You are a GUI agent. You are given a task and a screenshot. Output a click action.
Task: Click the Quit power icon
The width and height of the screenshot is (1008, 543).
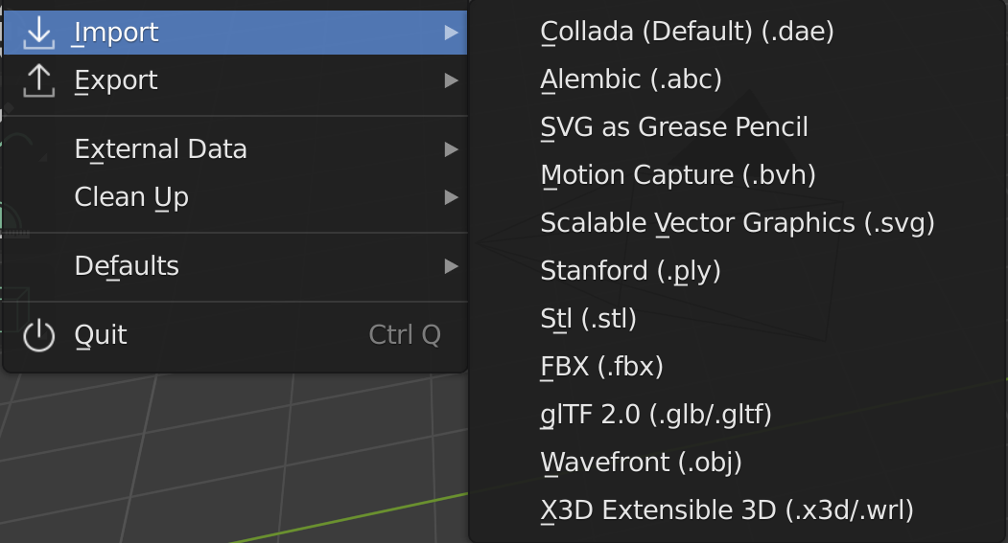(x=38, y=335)
